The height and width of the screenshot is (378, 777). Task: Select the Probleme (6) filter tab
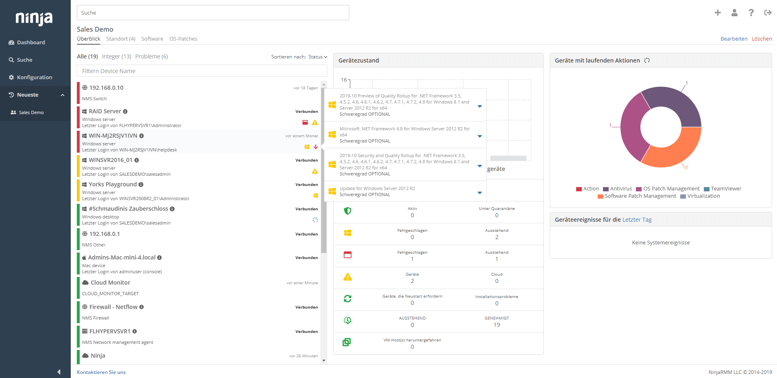coord(151,56)
